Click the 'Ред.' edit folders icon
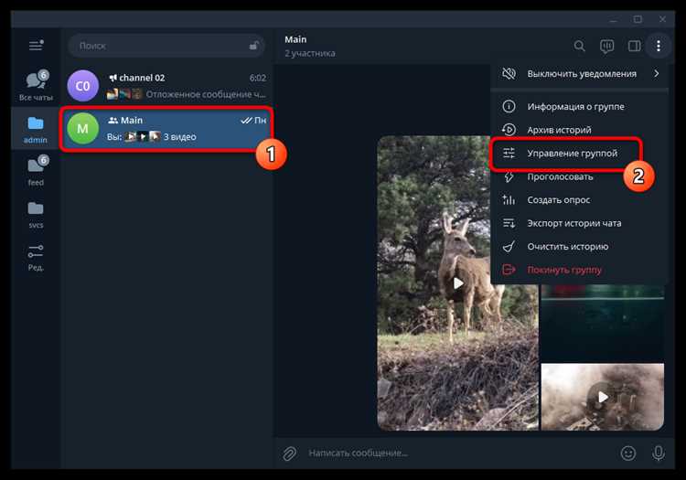Viewport: 686px width, 480px height. point(36,257)
